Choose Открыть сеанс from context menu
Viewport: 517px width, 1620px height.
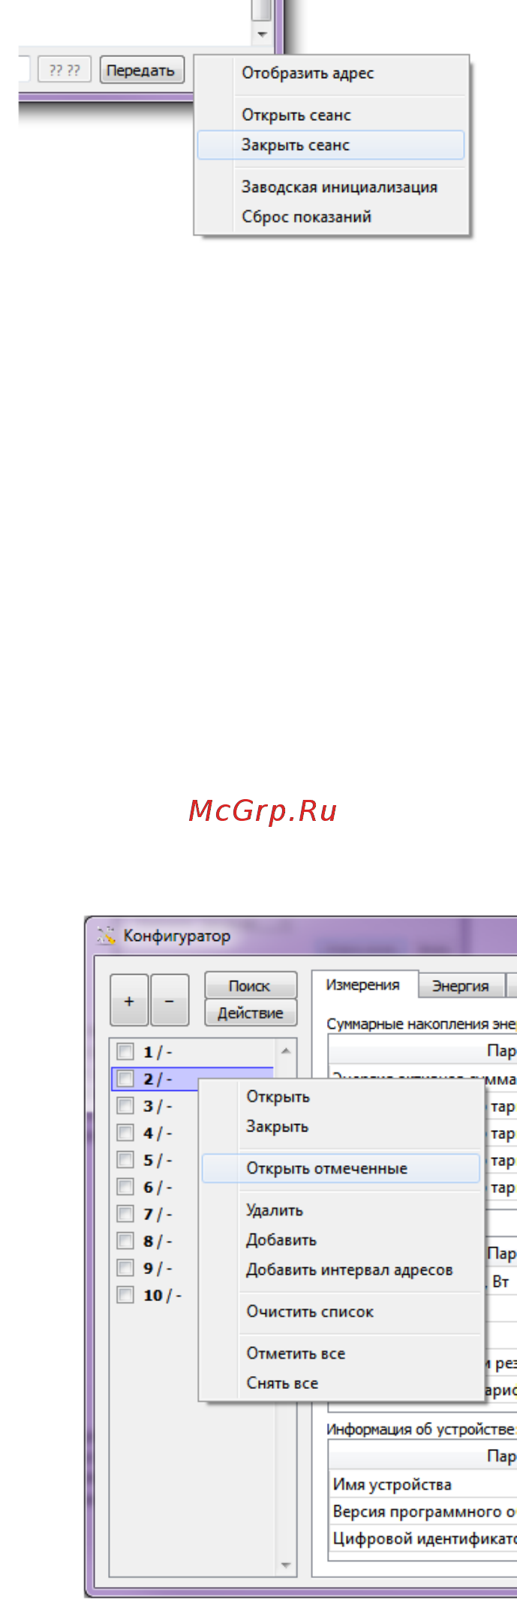pos(296,116)
